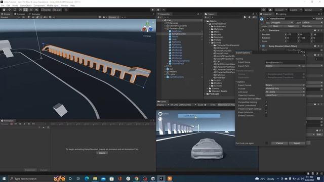Toggle Embed Textures checkbox

[266, 116]
